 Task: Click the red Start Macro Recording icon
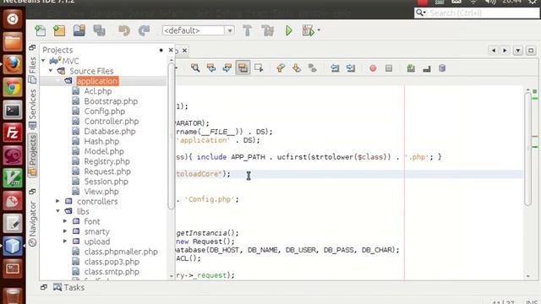click(x=373, y=68)
